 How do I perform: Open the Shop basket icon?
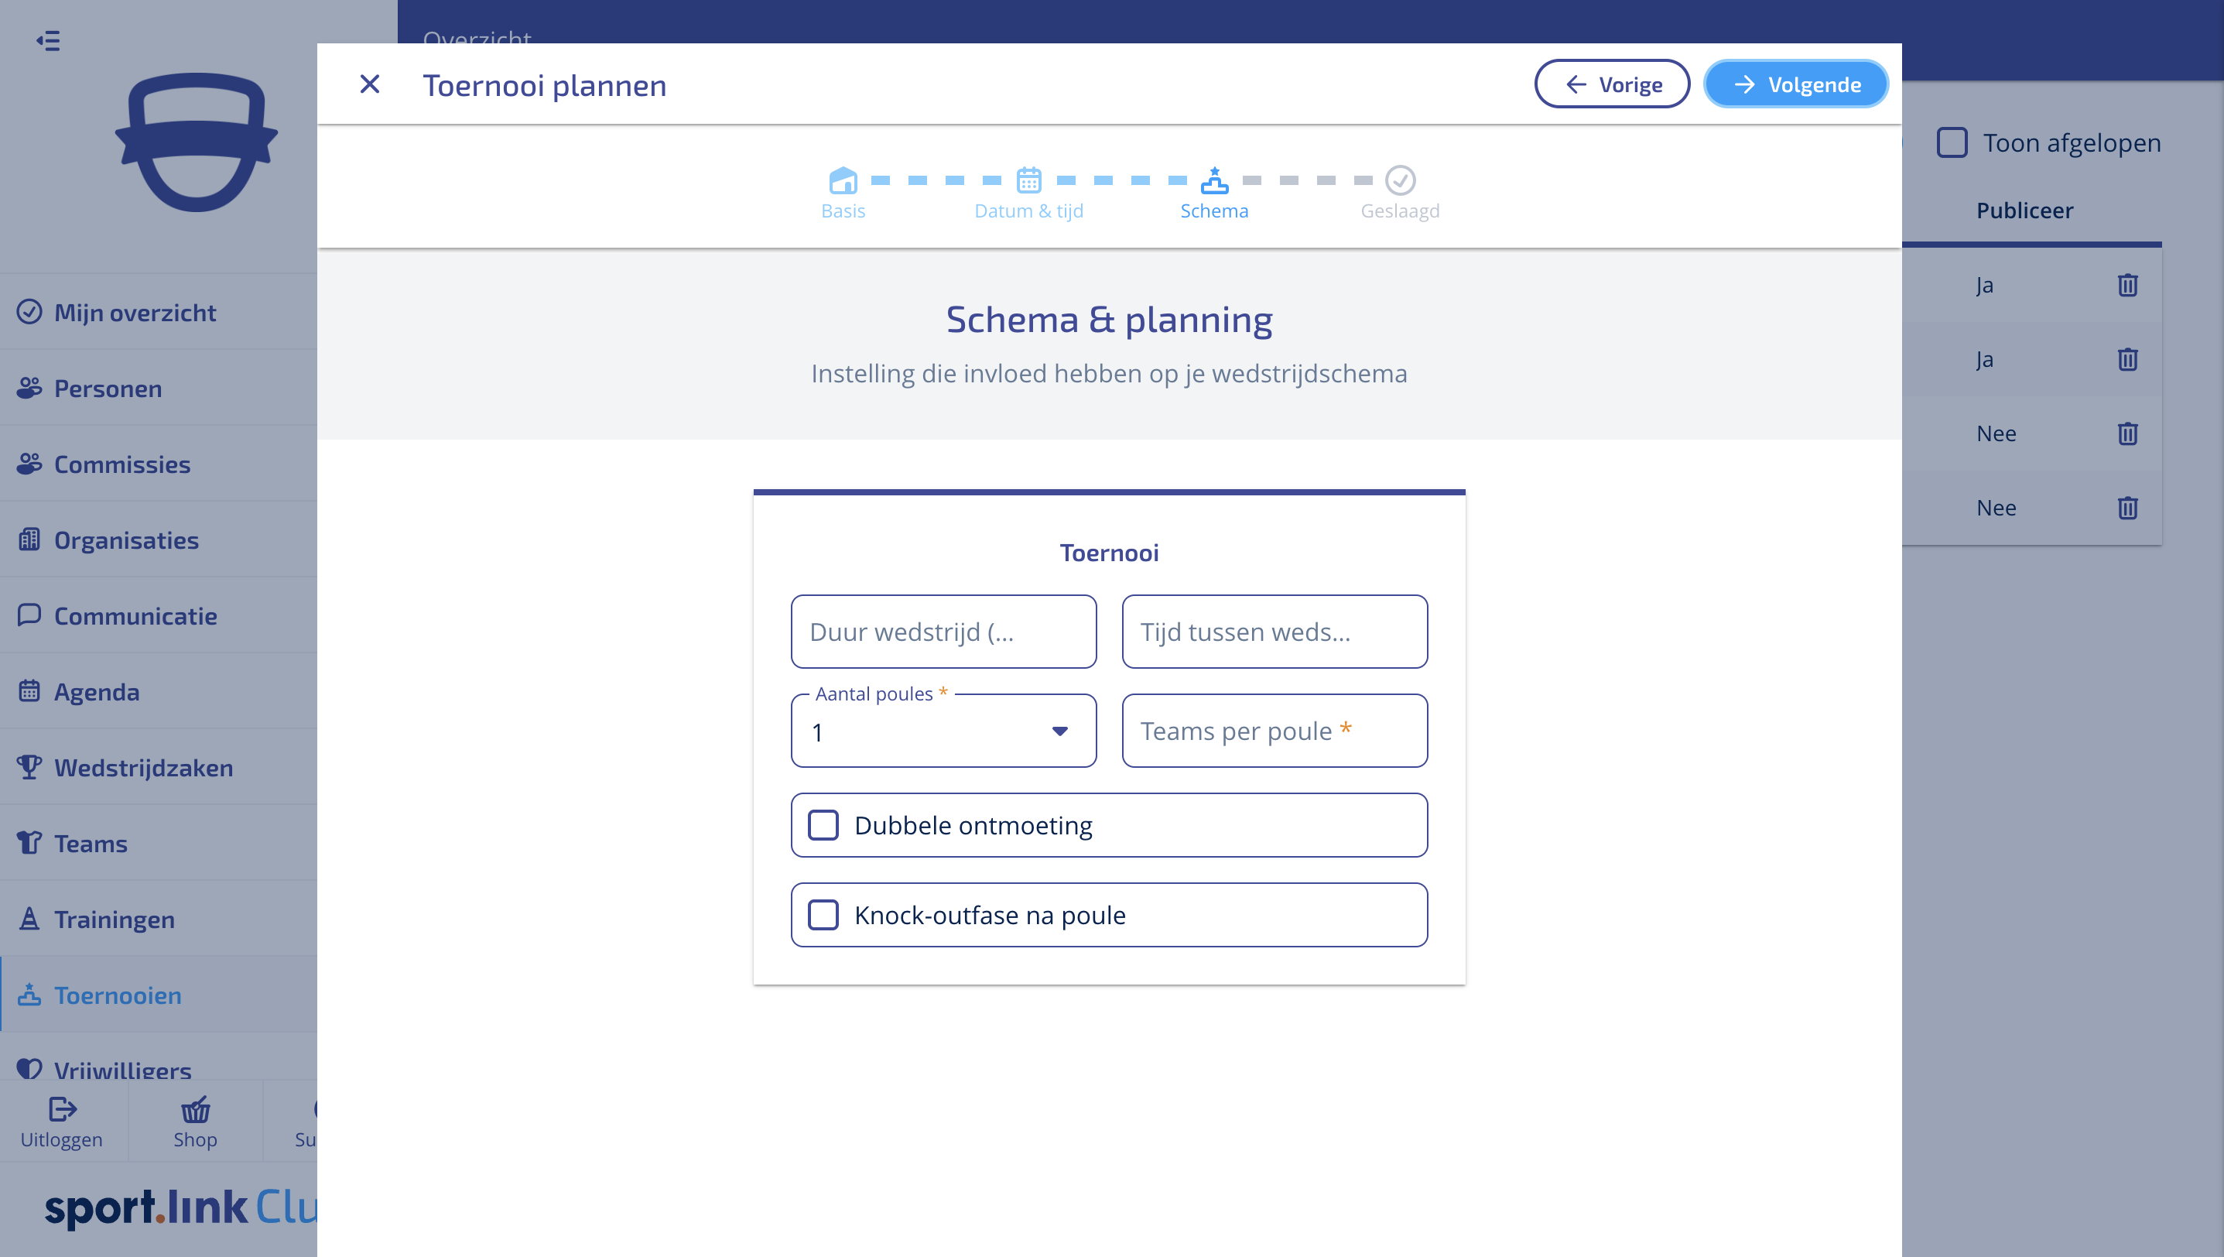(x=195, y=1109)
